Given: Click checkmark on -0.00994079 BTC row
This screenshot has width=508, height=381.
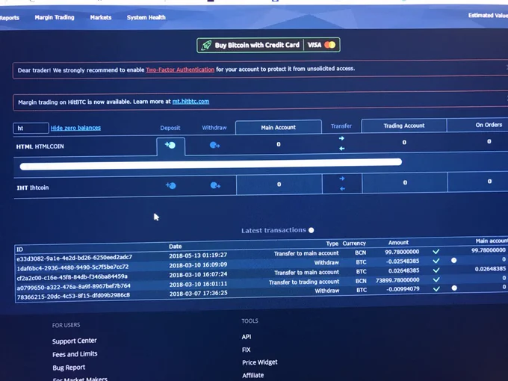Looking at the screenshot, I should pos(437,288).
